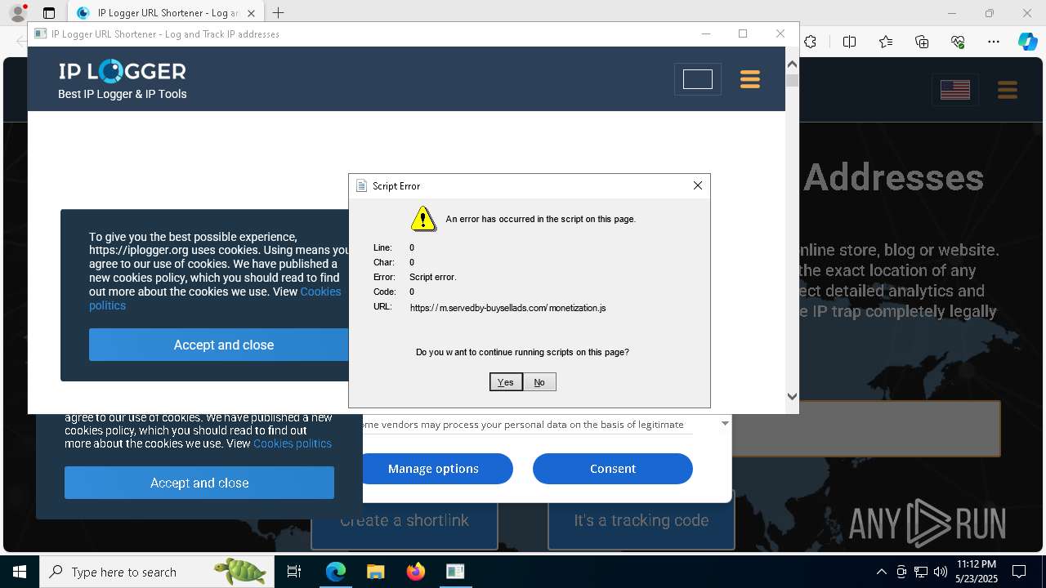
Task: Select the language box in popup header
Action: 697,79
